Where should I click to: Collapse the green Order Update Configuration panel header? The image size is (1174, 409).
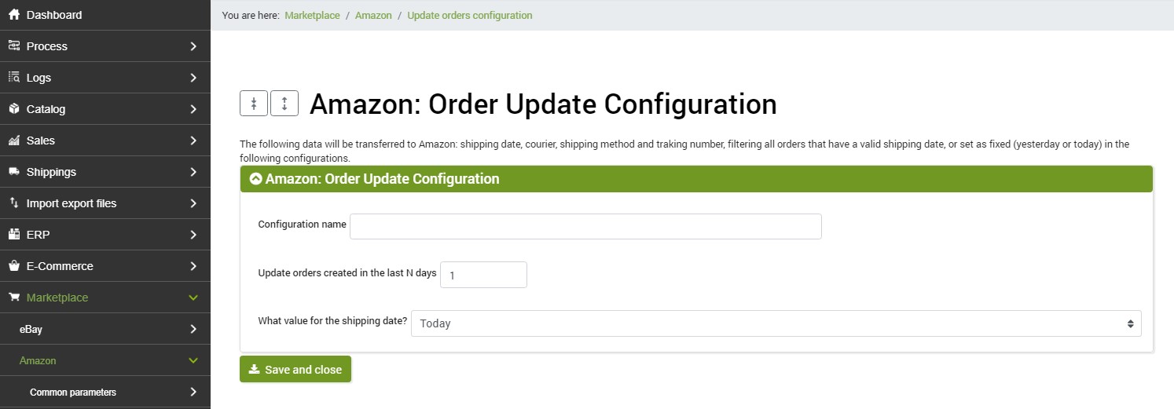tap(696, 179)
